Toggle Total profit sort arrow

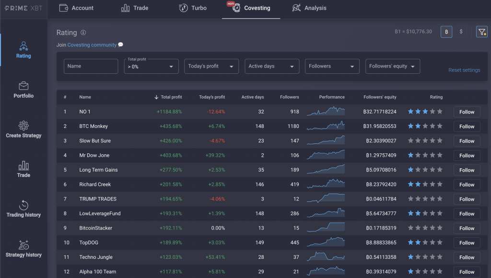[157, 97]
